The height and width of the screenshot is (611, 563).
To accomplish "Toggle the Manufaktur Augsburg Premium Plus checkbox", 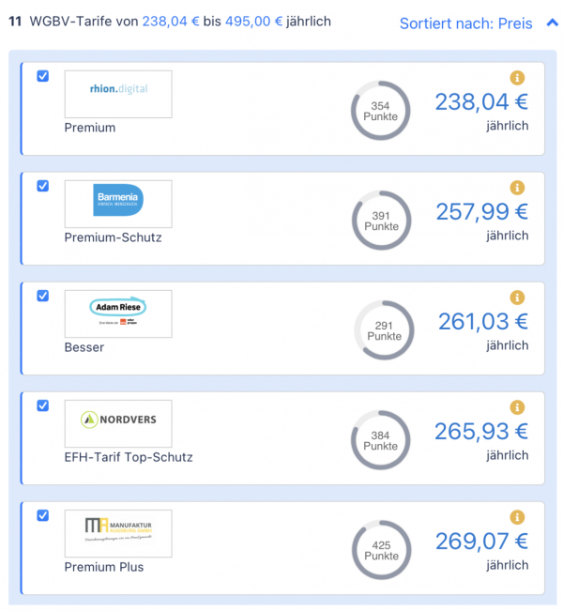I will 43,515.
